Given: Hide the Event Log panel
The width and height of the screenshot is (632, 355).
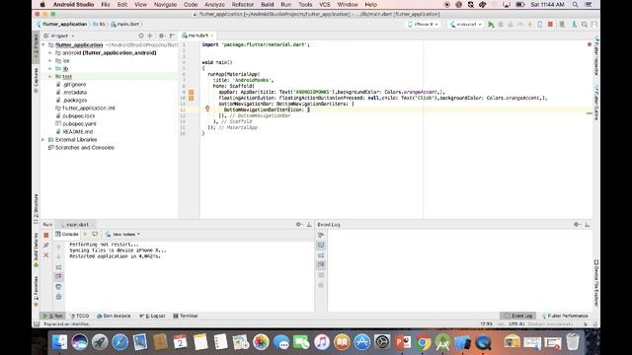Looking at the screenshot, I should pos(588,225).
